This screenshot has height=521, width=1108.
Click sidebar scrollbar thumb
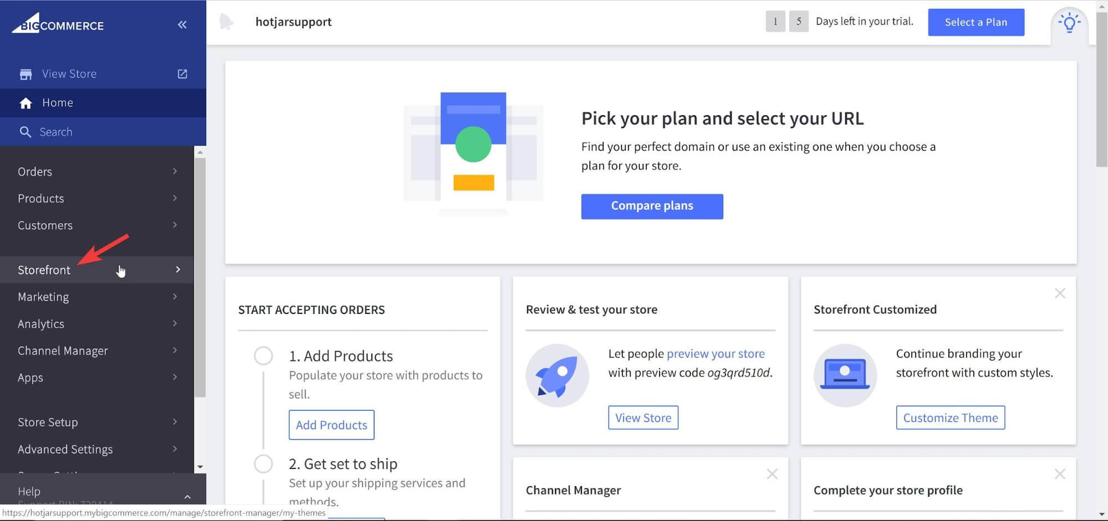coord(200,278)
